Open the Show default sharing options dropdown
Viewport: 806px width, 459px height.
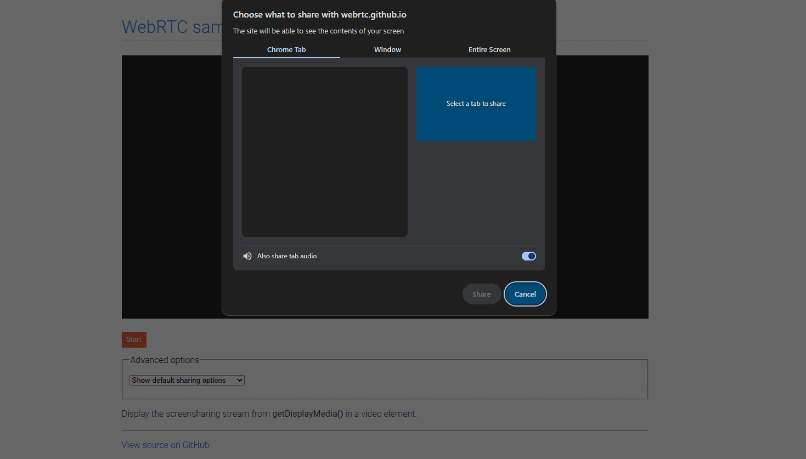coord(187,380)
